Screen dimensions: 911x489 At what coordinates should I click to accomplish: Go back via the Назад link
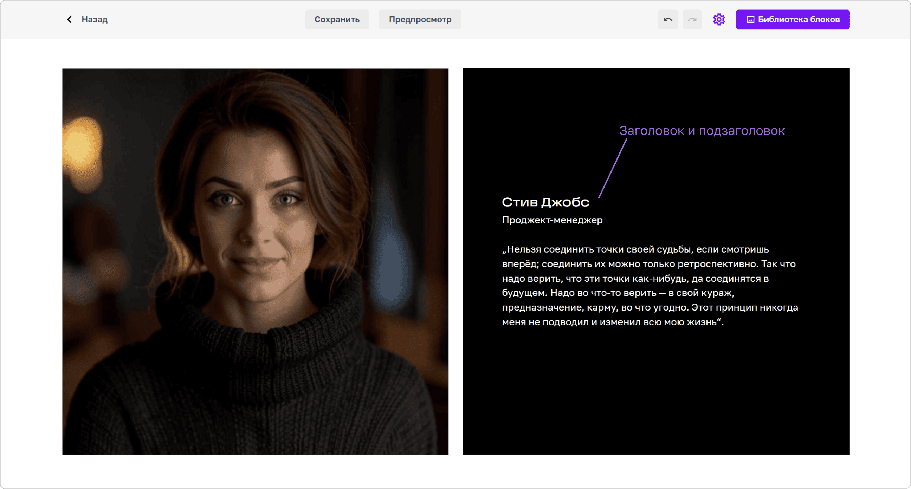pos(95,19)
